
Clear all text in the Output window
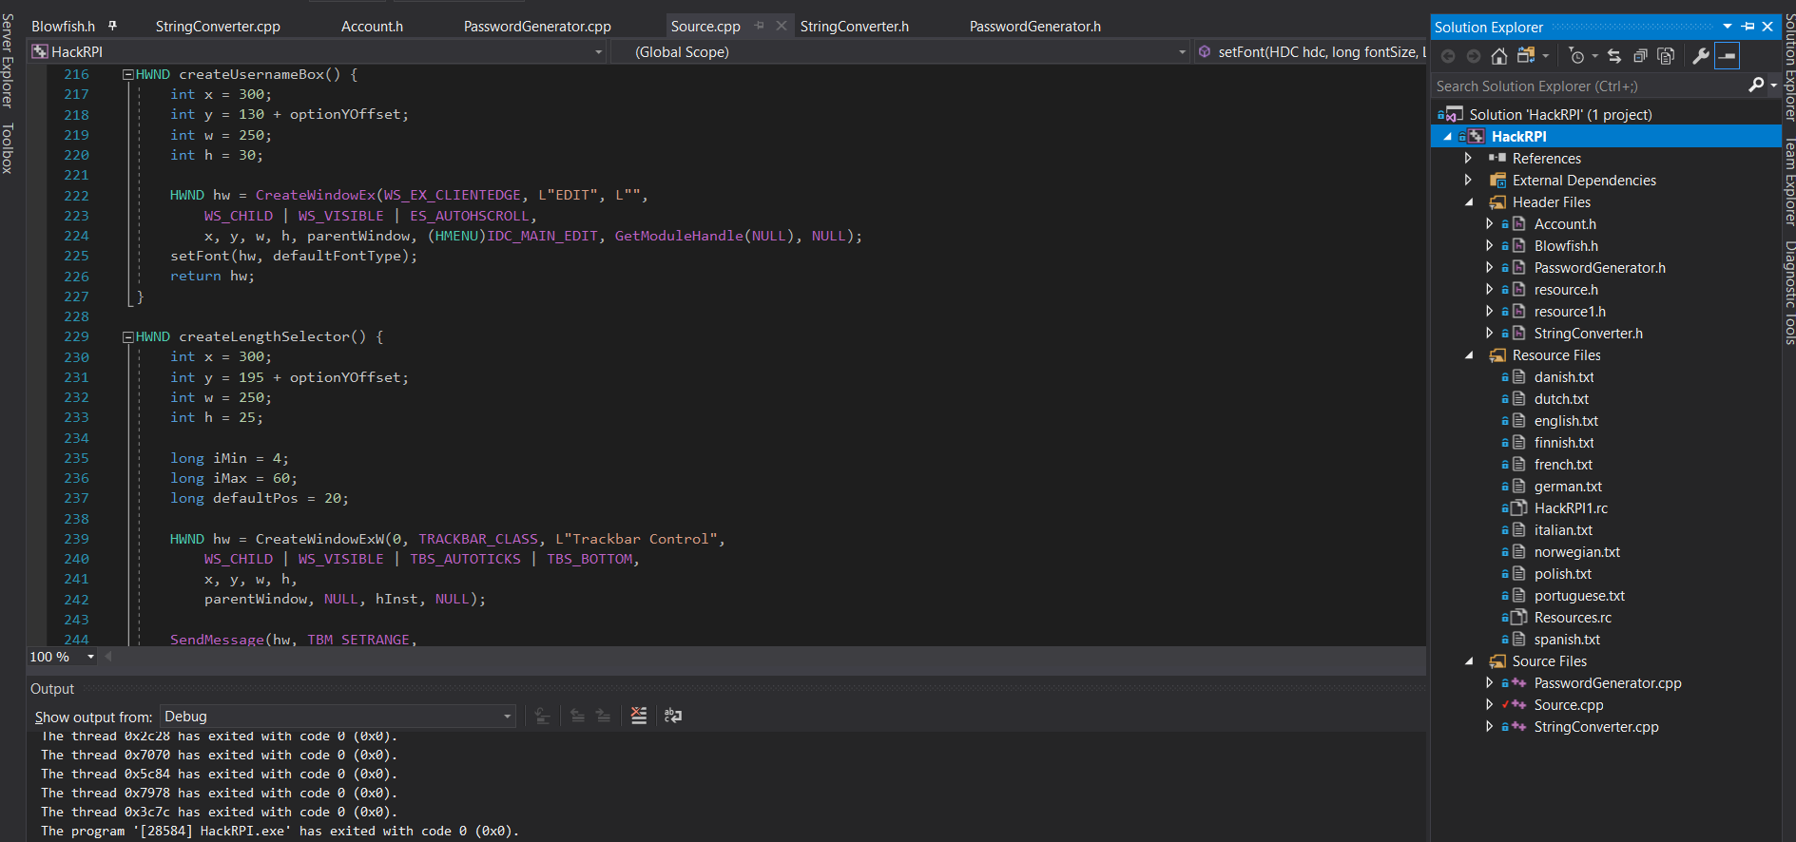tap(639, 716)
